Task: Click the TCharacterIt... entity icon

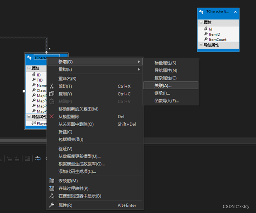Action: (x=201, y=12)
